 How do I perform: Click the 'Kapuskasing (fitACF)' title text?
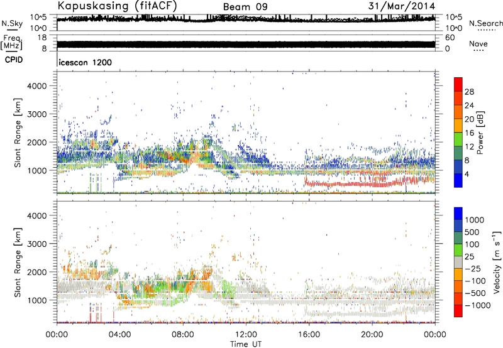coord(117,6)
